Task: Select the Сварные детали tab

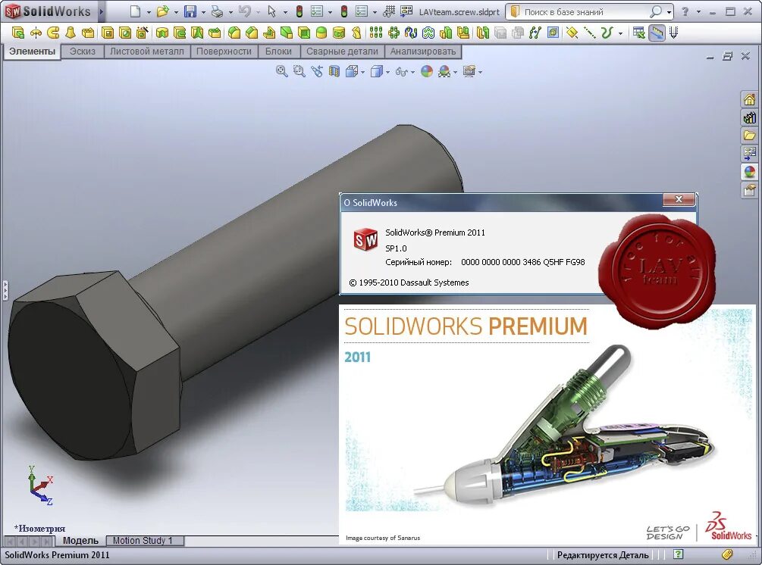Action: (342, 52)
